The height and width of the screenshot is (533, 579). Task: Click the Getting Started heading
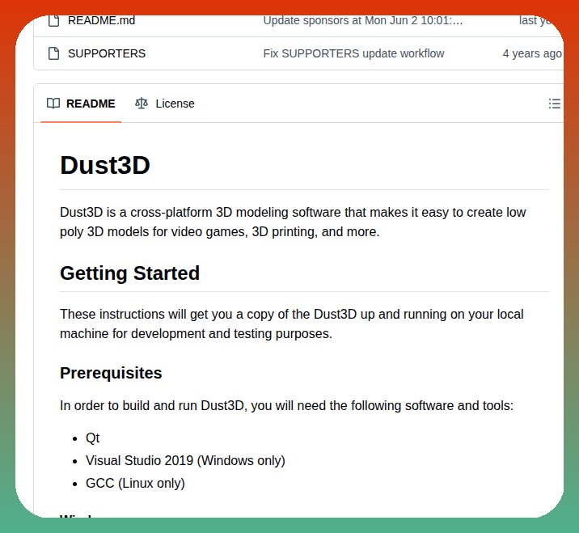tap(129, 273)
